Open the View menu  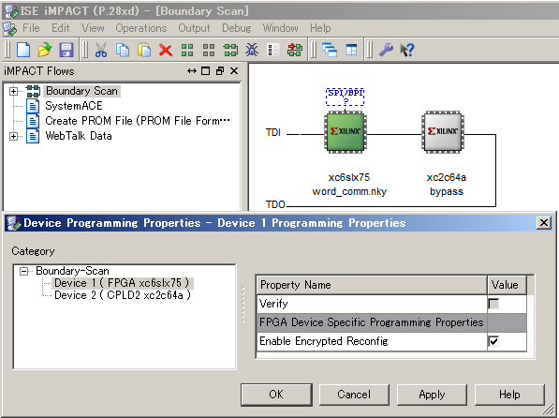tap(93, 28)
